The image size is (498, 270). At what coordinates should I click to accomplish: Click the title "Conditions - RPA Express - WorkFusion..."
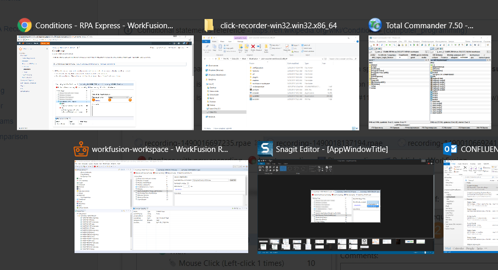[104, 25]
